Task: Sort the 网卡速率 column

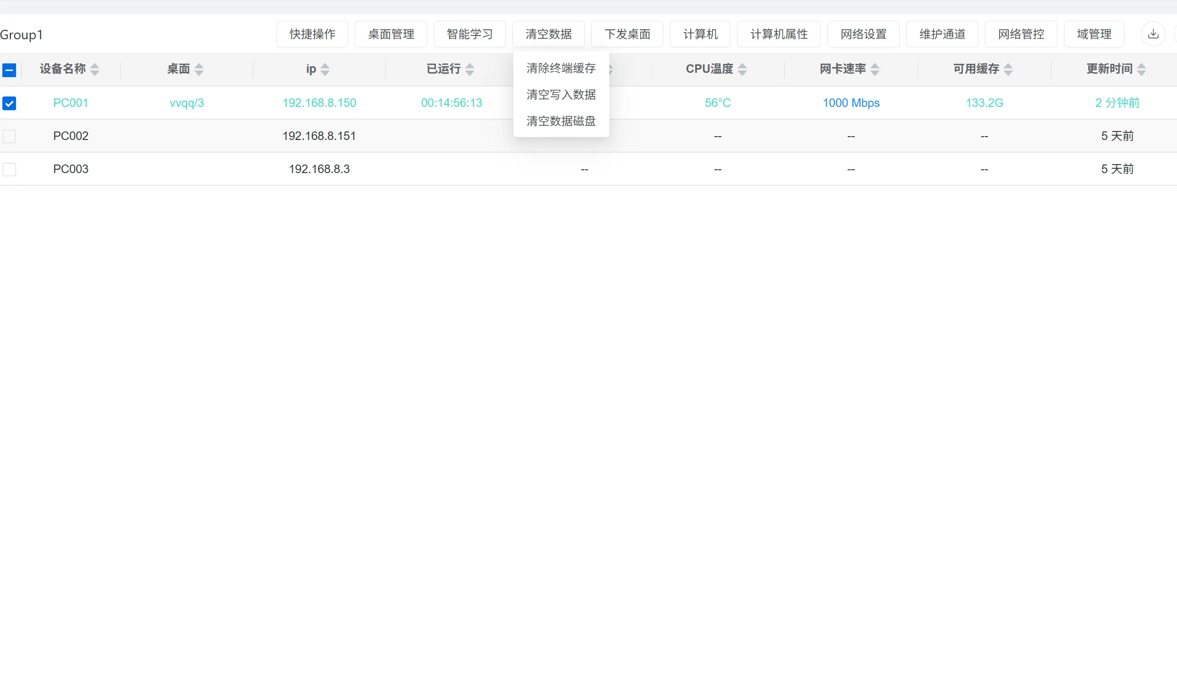Action: tap(876, 70)
